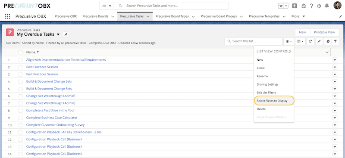Check Complete Customer Onboarding Survey checkbox
This screenshot has height=158, width=345.
click(x=20, y=125)
